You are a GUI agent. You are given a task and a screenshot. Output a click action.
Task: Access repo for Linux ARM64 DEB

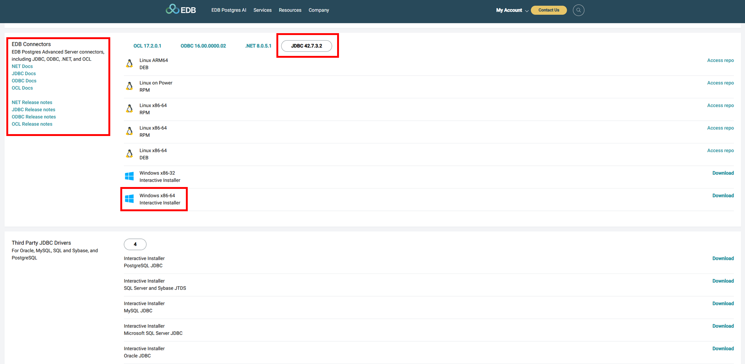coord(720,60)
